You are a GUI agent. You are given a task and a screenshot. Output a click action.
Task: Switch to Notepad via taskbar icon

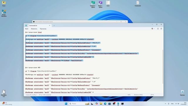[x=118, y=104]
